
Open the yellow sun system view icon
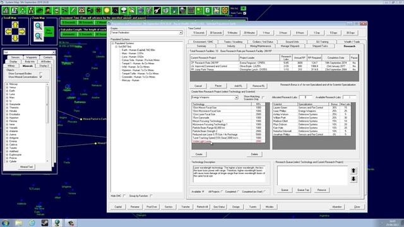click(107, 11)
